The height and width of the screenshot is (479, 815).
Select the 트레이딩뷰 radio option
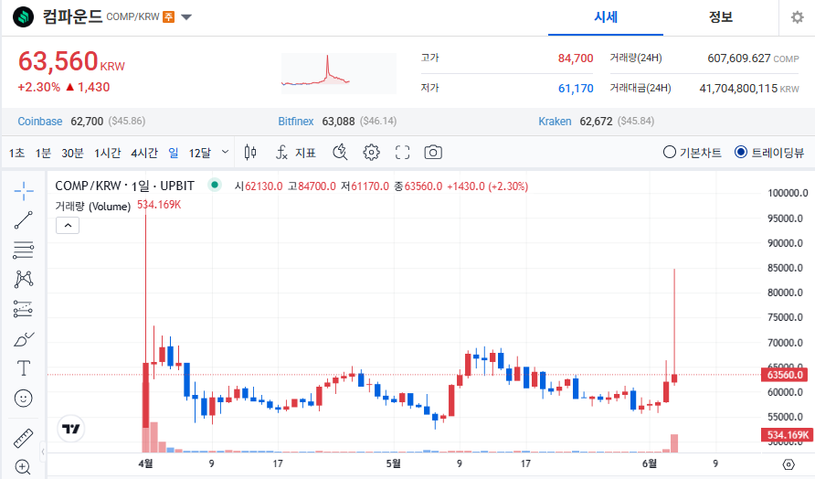769,153
